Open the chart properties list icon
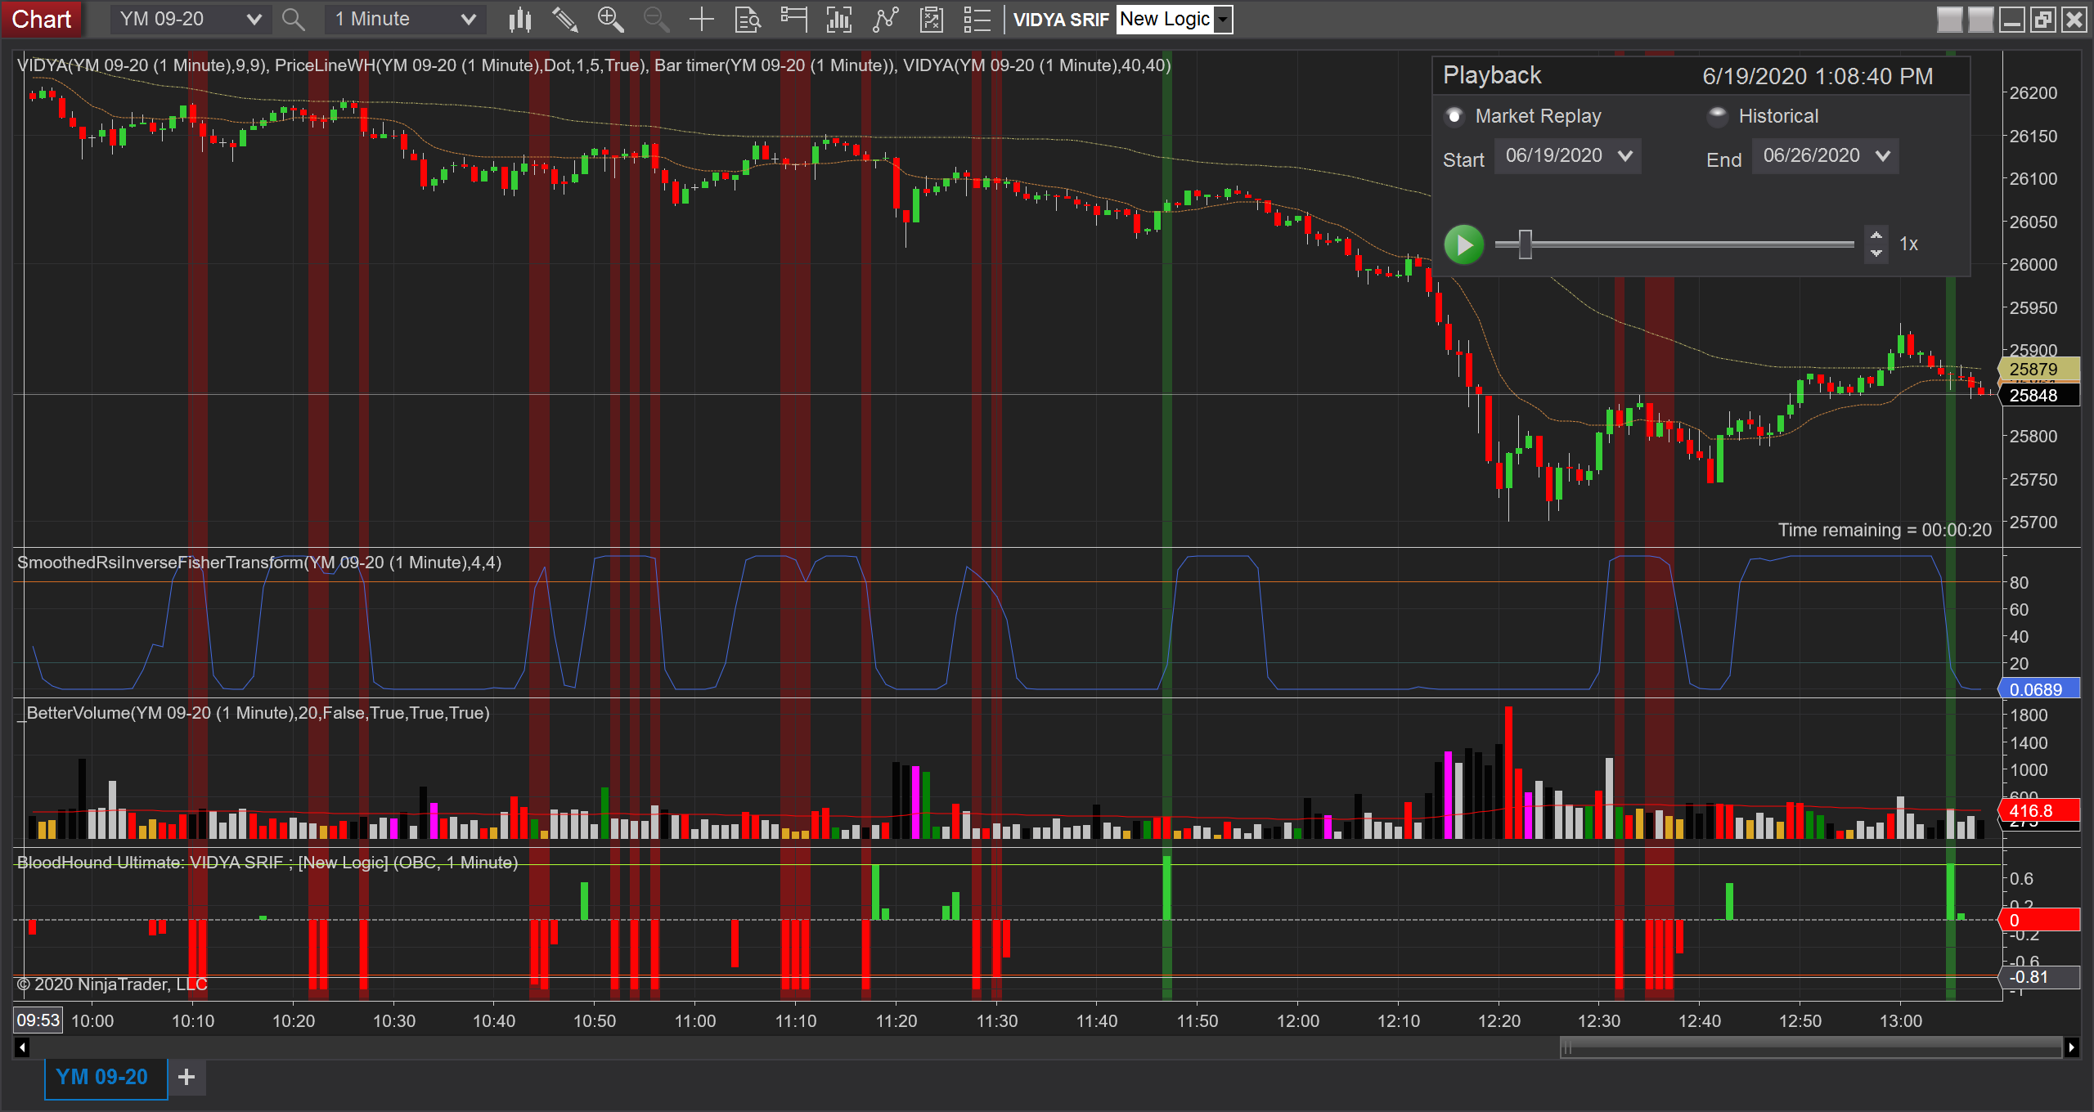 point(977,19)
